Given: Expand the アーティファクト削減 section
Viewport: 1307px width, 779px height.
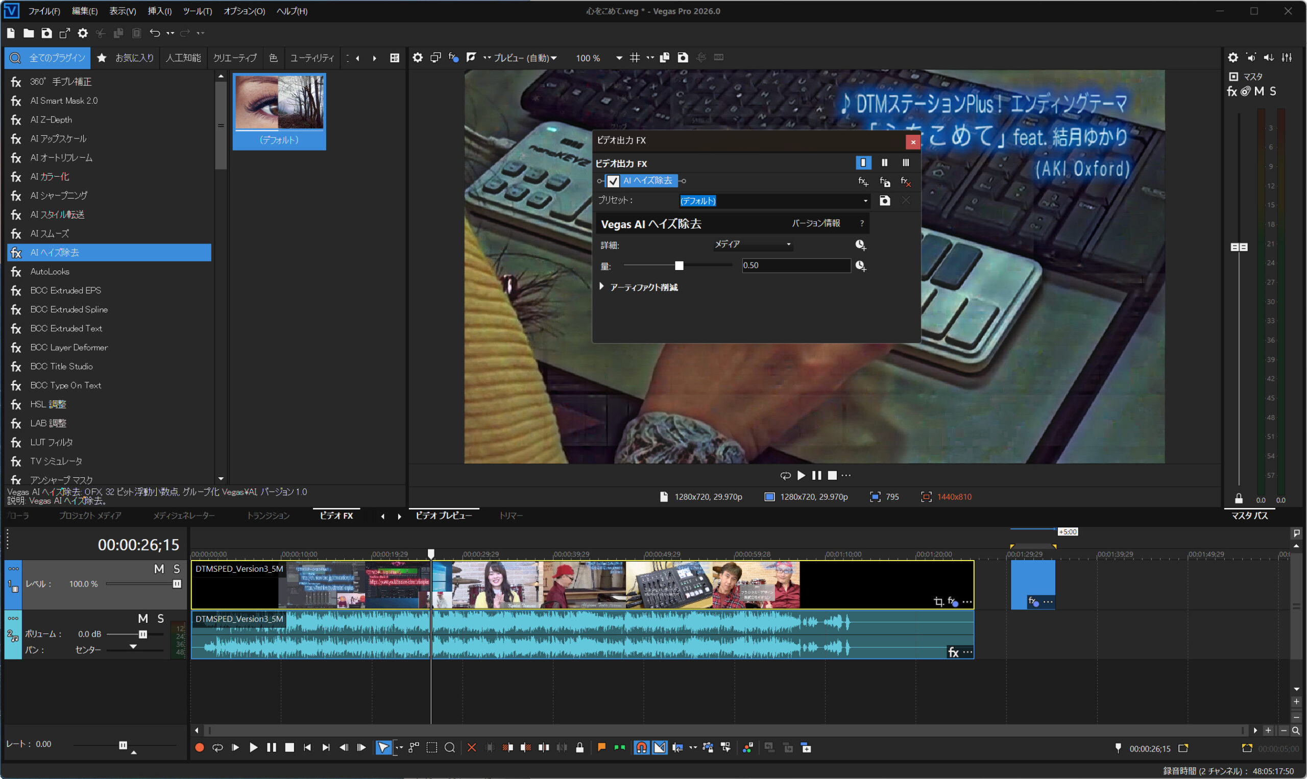Looking at the screenshot, I should 601,286.
